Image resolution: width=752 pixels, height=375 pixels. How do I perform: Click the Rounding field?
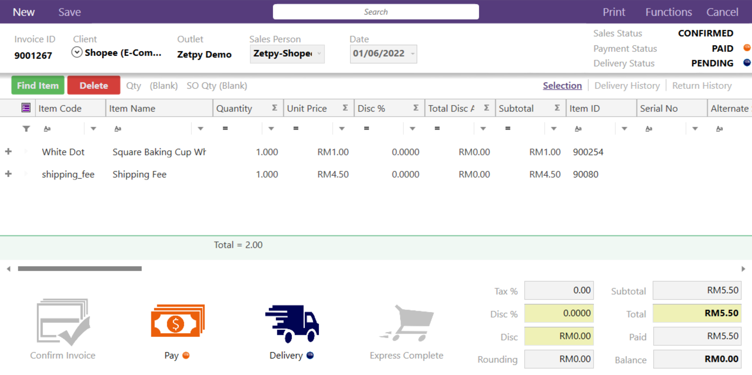(559, 359)
